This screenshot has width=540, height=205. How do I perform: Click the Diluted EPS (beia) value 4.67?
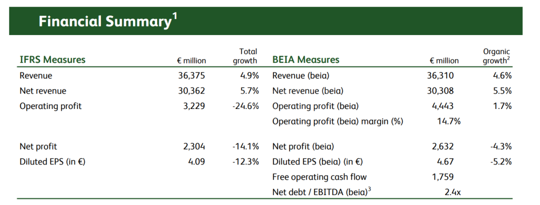[445, 162]
